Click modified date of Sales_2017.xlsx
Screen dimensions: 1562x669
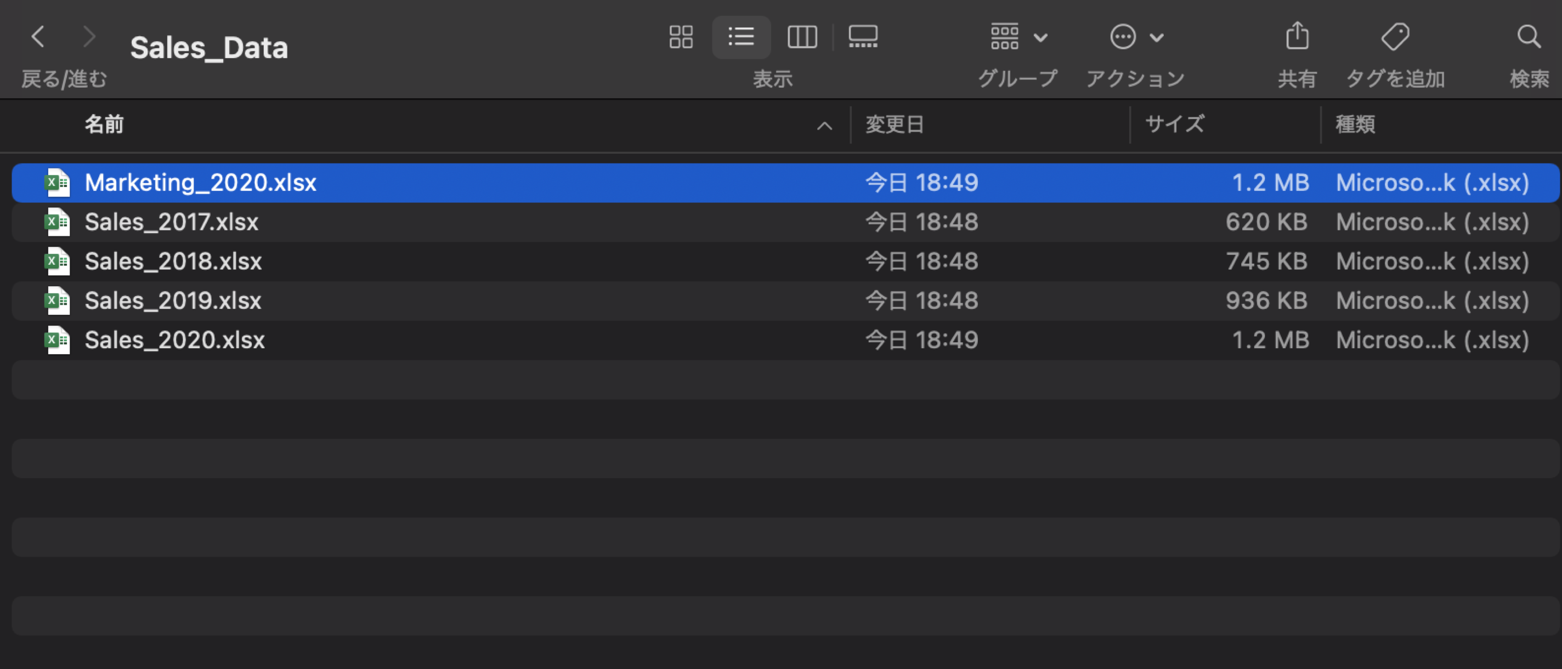click(x=921, y=222)
